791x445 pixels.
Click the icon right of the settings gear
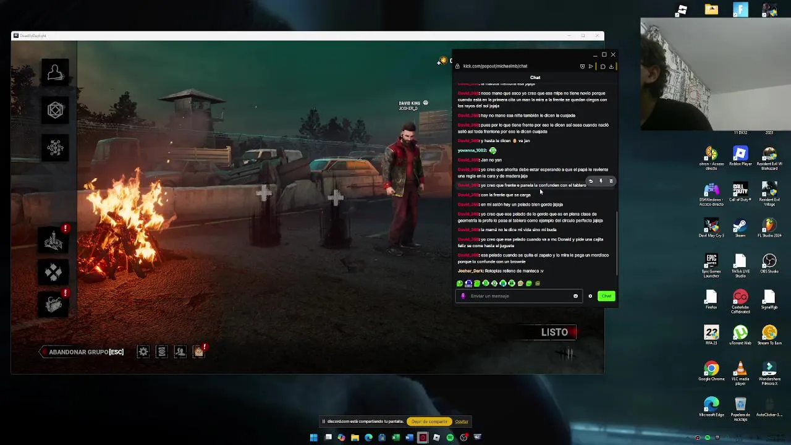[161, 352]
